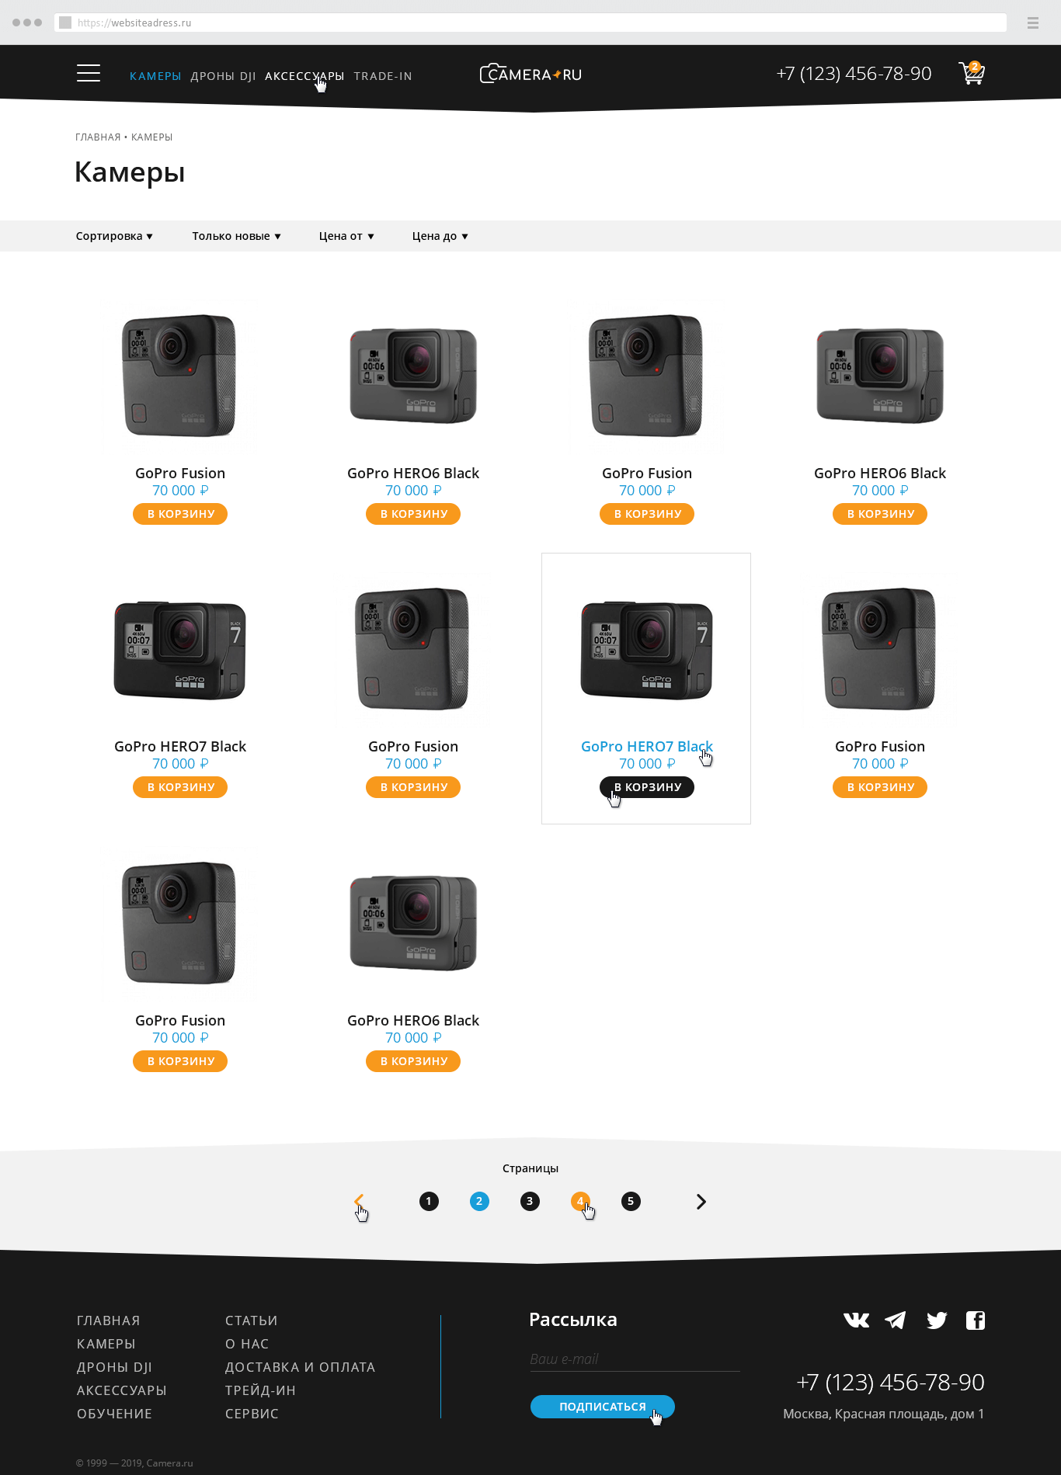Viewport: 1061px width, 1475px height.
Task: Go to next page with right arrow
Action: click(x=701, y=1202)
